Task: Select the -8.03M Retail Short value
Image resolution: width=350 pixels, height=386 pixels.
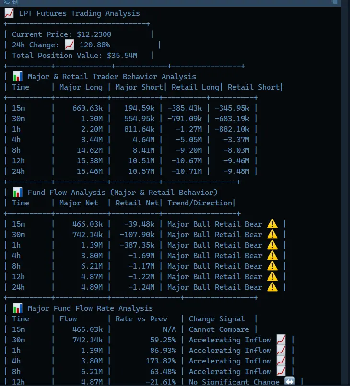Action: (236, 150)
